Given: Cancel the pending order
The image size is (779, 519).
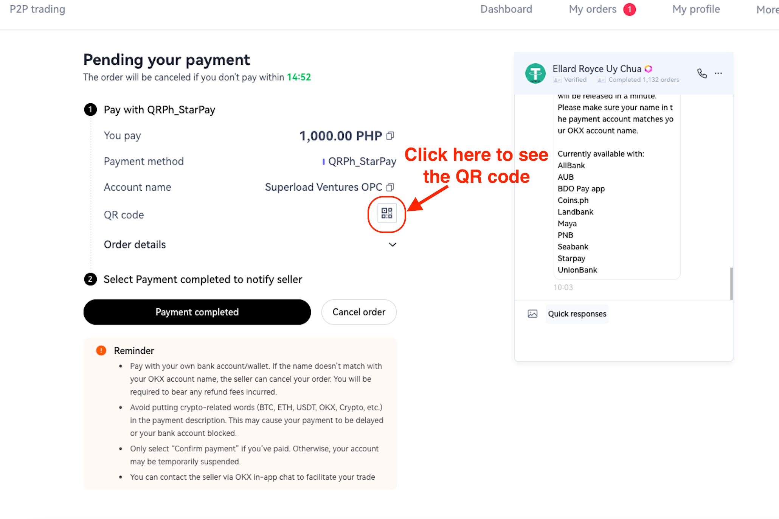Looking at the screenshot, I should click(x=358, y=312).
